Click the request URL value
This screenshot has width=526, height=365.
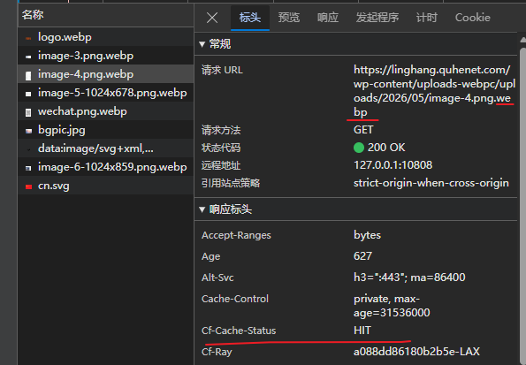coord(434,91)
